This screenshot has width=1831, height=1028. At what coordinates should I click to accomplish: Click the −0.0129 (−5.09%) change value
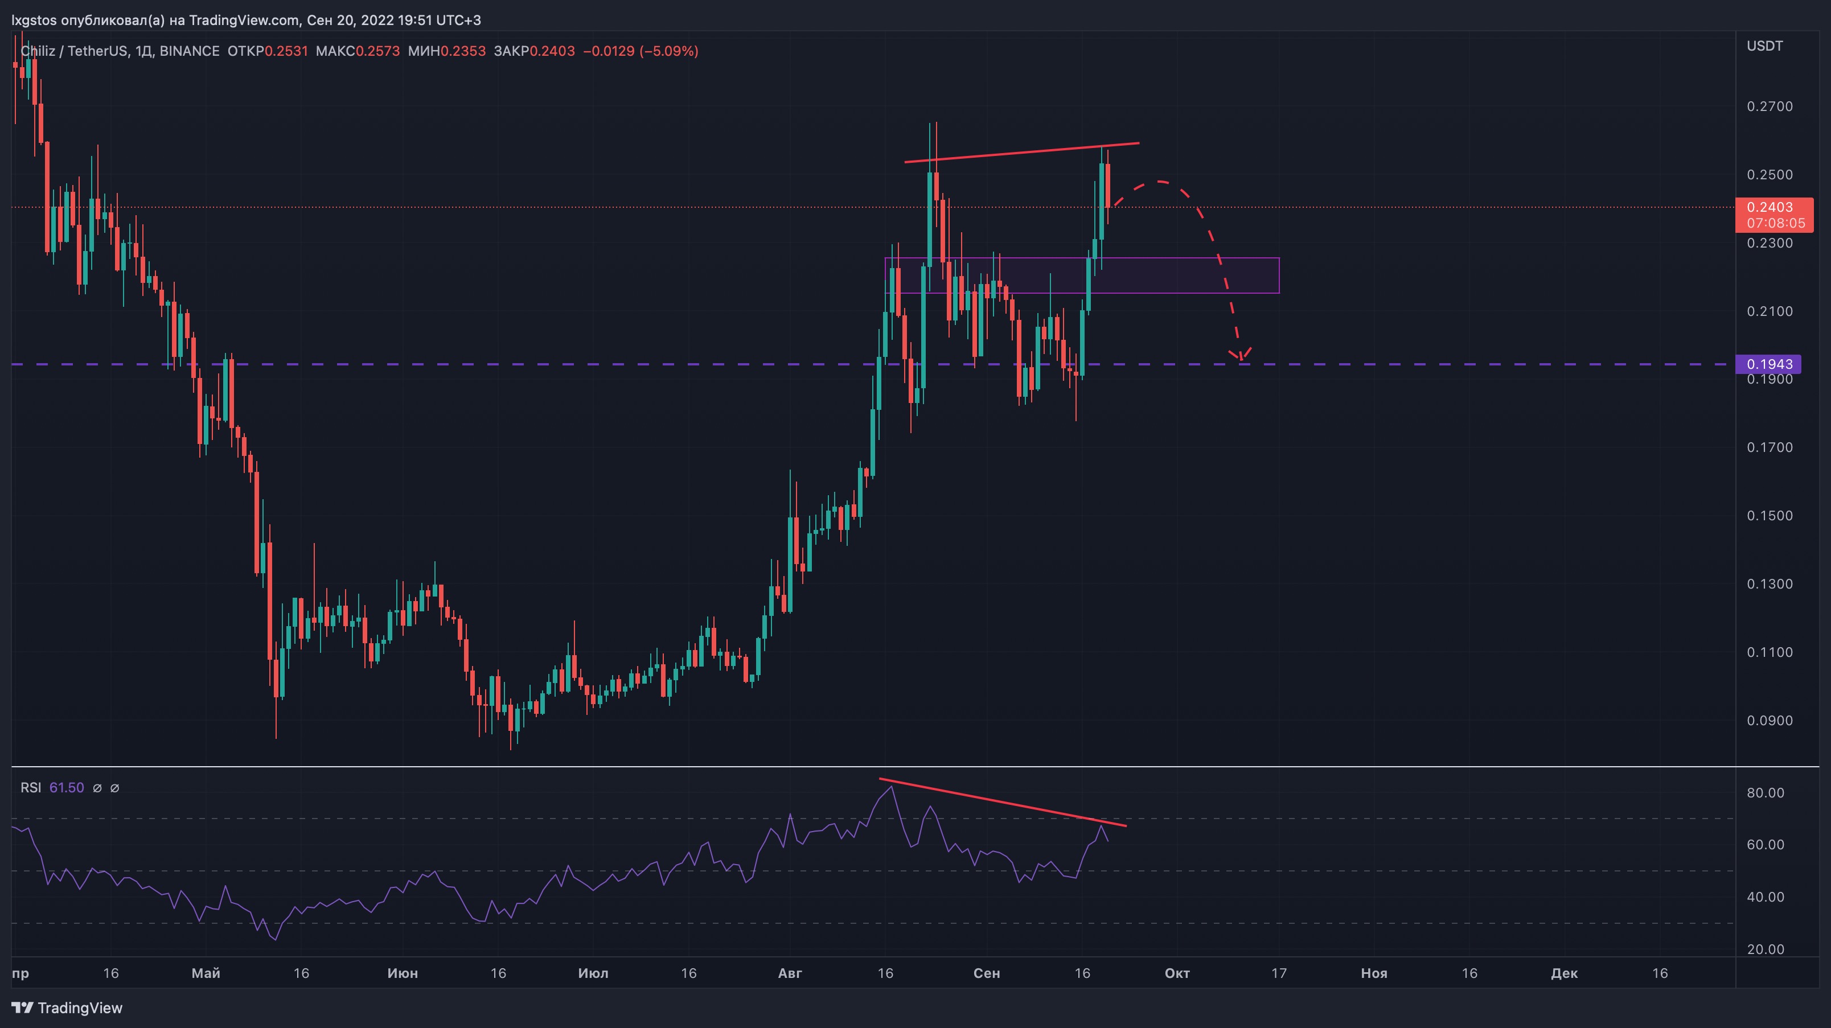coord(641,51)
